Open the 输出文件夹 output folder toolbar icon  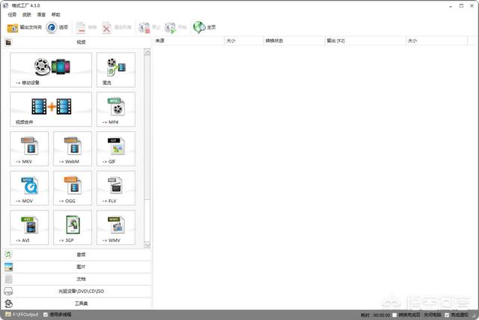pyautogui.click(x=13, y=28)
